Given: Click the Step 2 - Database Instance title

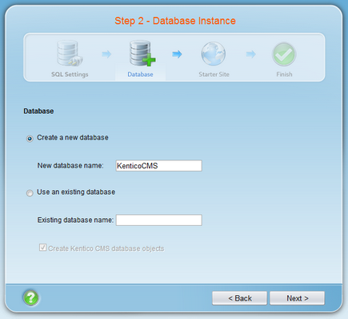Looking at the screenshot, I should pyautogui.click(x=175, y=21).
